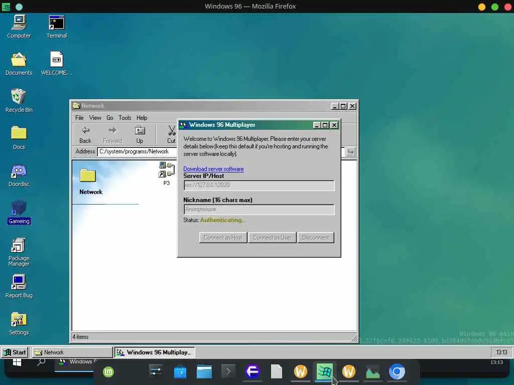This screenshot has height=385, width=514.
Task: Select the P3 network item icon
Action: click(167, 173)
